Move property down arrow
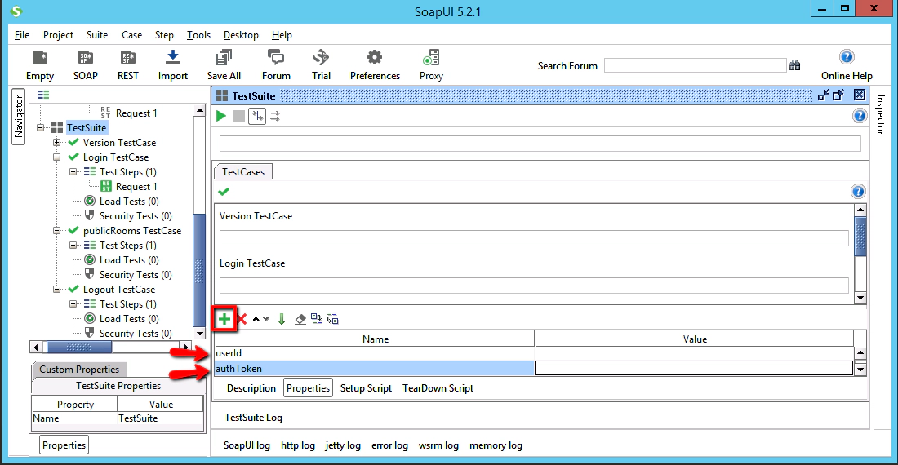The height and width of the screenshot is (465, 898). tap(266, 319)
